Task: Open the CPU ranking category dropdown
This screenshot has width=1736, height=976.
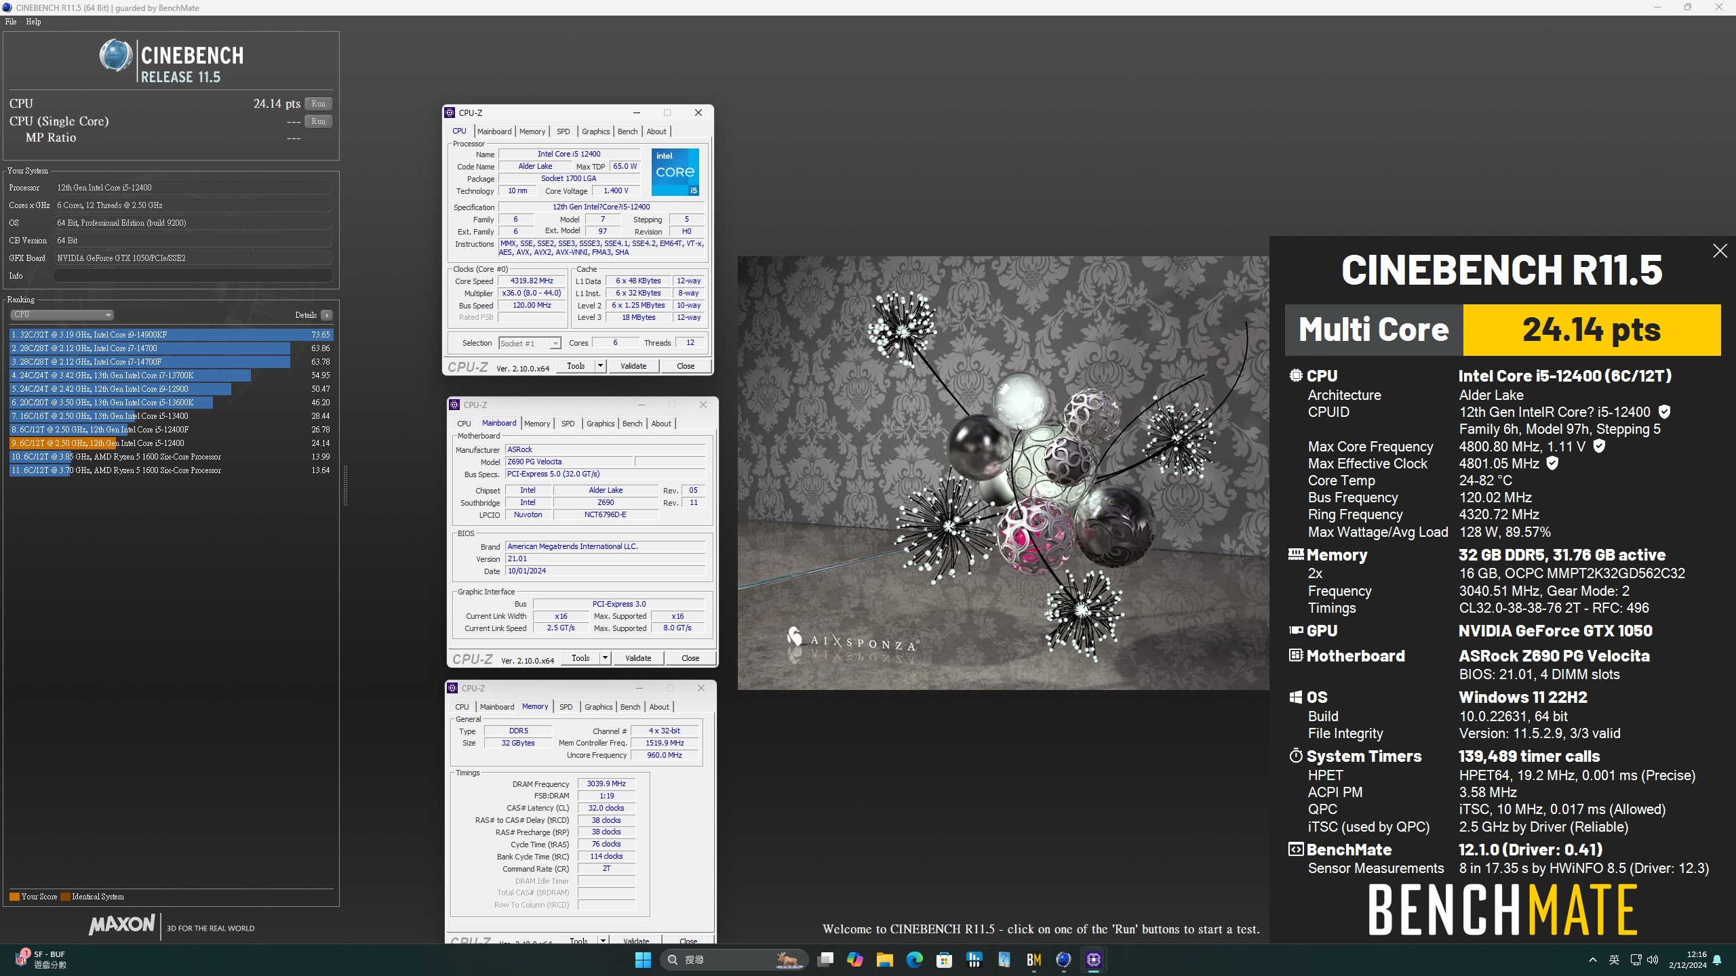Action: pyautogui.click(x=62, y=314)
